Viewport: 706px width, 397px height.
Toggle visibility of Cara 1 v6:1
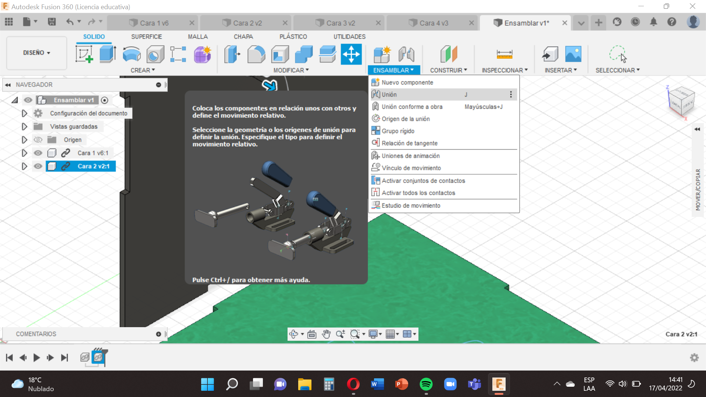tap(38, 153)
